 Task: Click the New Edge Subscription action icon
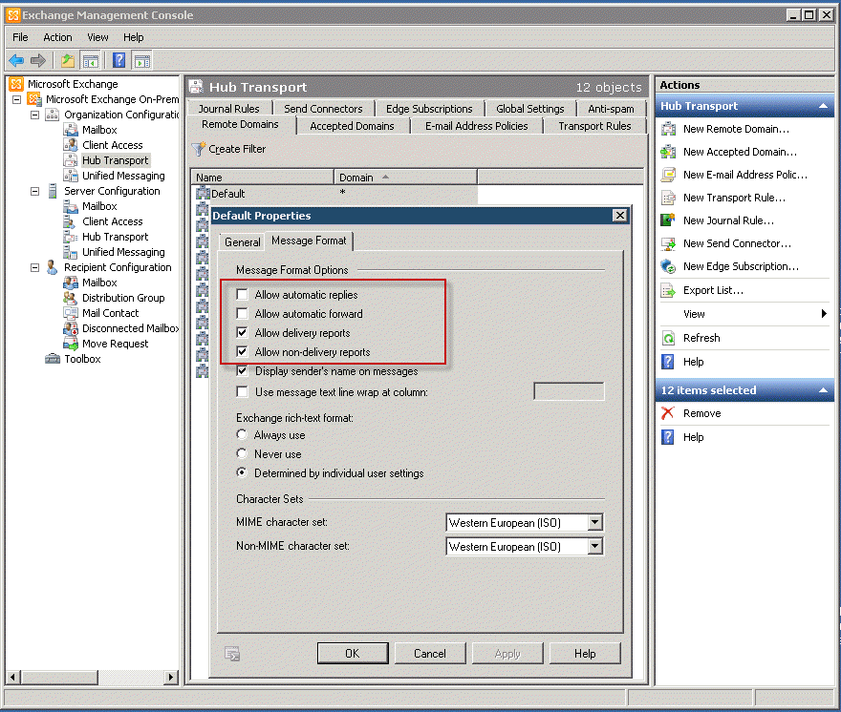tap(668, 266)
